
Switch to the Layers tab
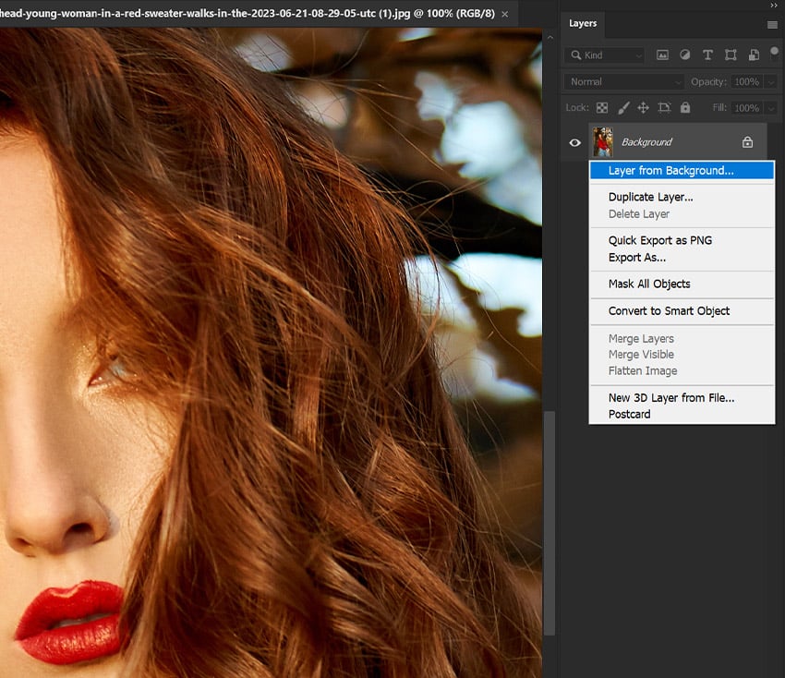click(x=582, y=24)
